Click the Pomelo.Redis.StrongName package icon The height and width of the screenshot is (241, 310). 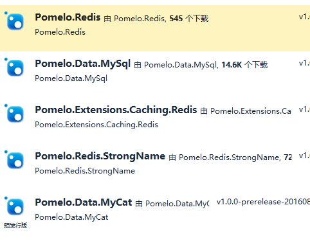click(x=15, y=161)
